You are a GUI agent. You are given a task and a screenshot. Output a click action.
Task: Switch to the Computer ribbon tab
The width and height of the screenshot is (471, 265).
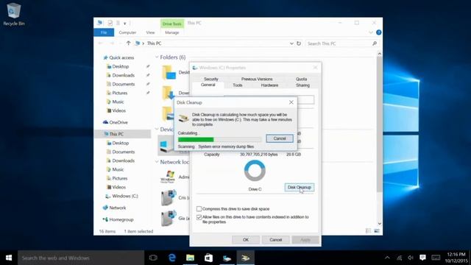pyautogui.click(x=127, y=32)
